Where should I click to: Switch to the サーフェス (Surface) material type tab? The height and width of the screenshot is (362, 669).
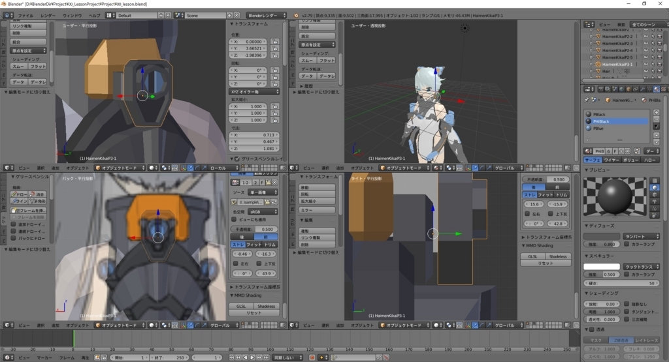(x=593, y=160)
